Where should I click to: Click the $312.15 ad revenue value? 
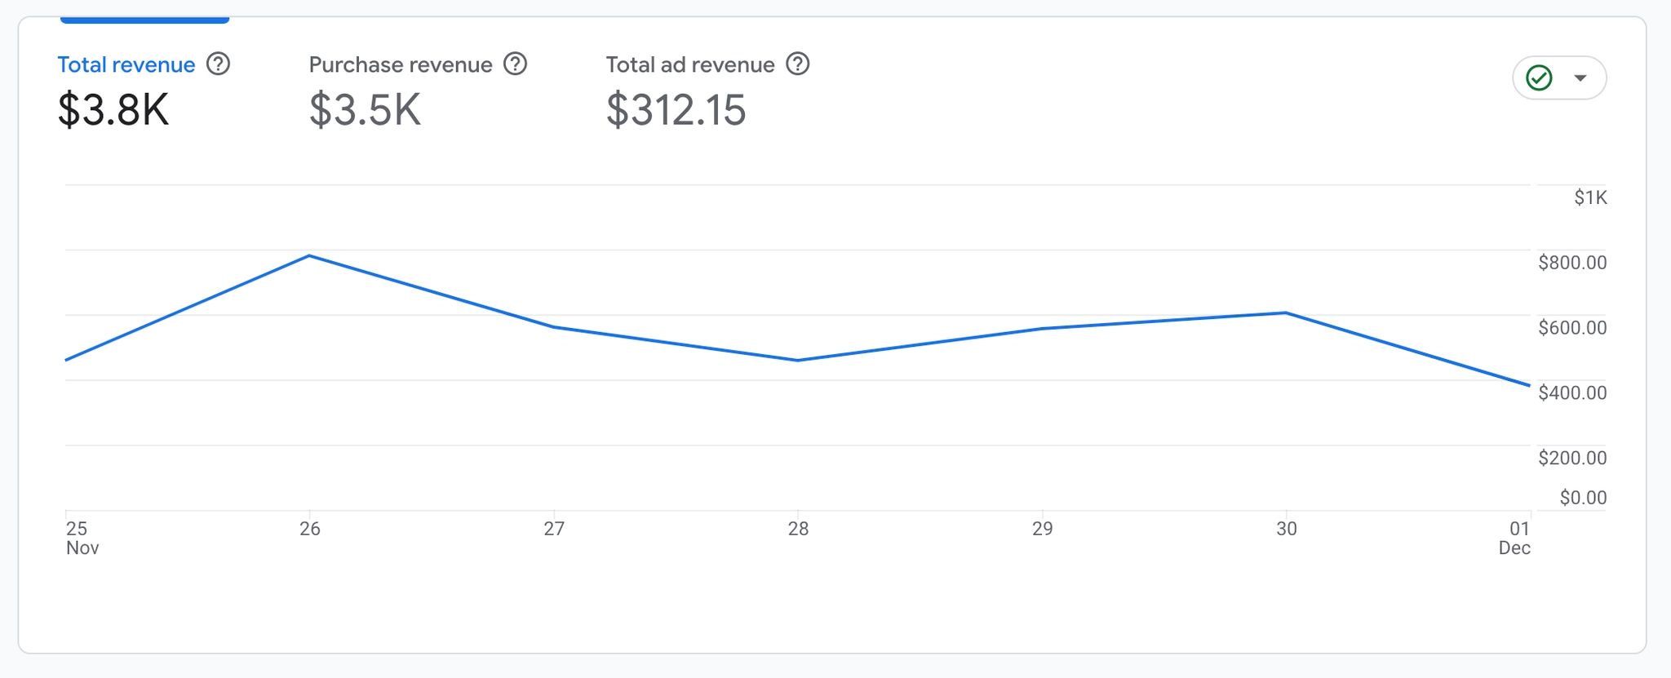[676, 110]
